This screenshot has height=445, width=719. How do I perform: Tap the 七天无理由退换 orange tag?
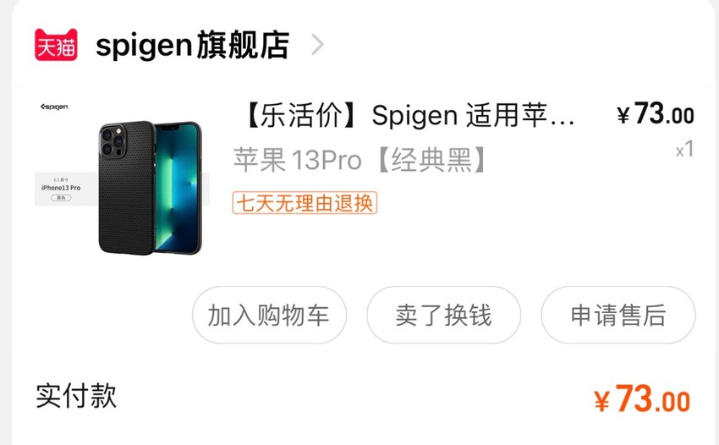305,203
